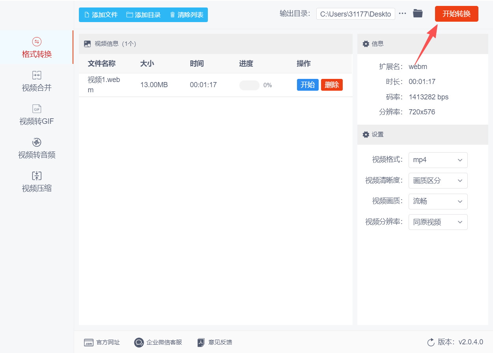Expand the 视频格式 mp4 dropdown
The height and width of the screenshot is (353, 493).
click(x=438, y=160)
